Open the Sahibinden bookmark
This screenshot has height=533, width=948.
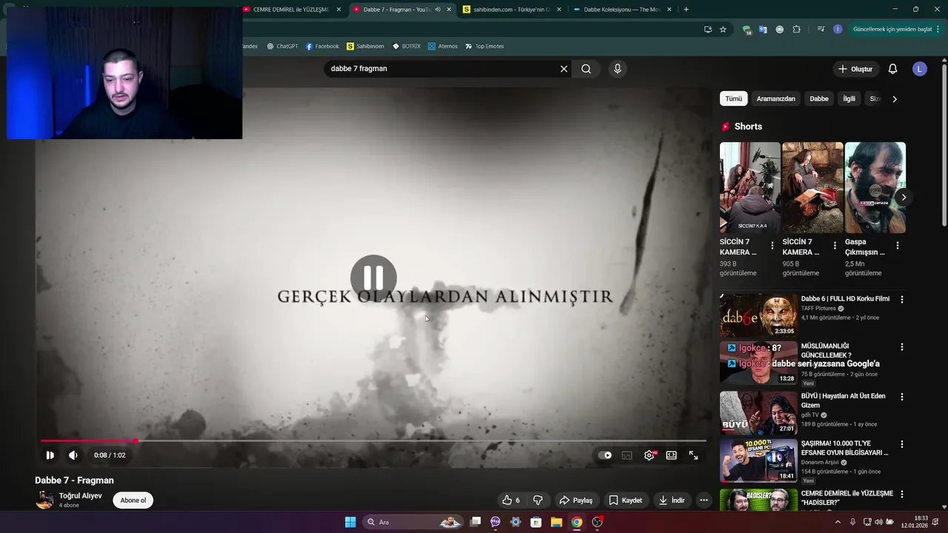coord(366,46)
